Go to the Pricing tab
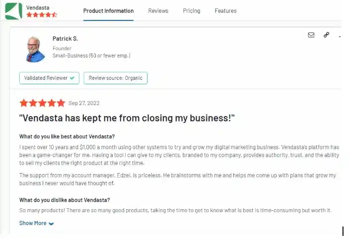 pos(191,11)
